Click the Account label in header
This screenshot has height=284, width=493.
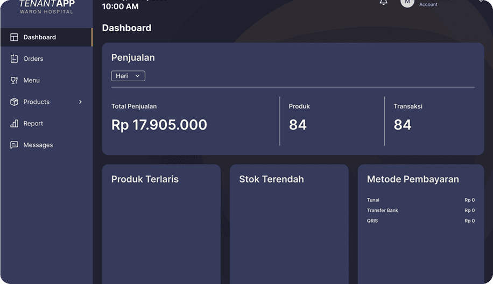[428, 4]
